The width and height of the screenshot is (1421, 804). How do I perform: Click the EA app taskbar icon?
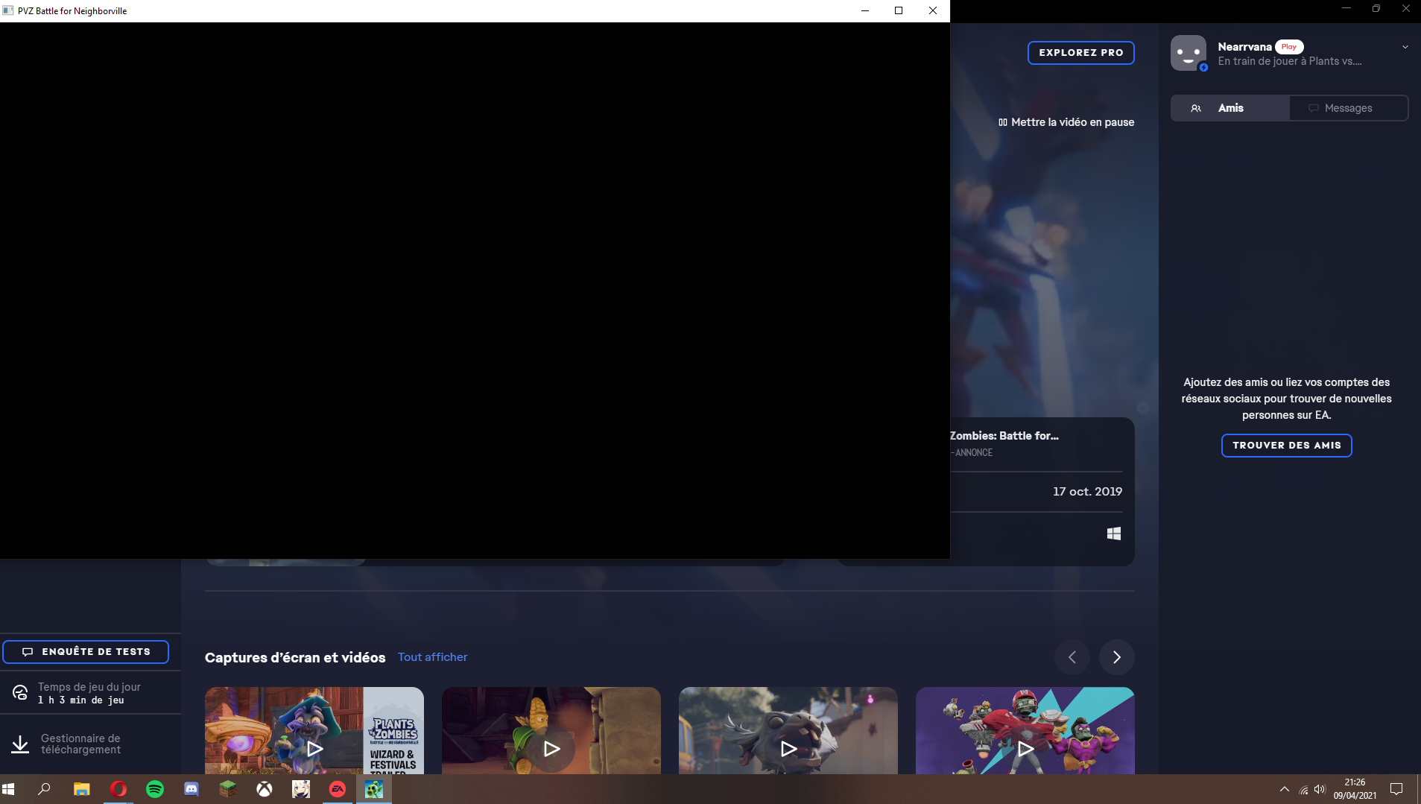point(338,789)
